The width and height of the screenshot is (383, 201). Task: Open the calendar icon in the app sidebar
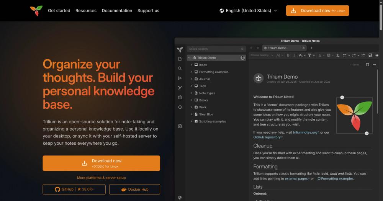pos(180,97)
